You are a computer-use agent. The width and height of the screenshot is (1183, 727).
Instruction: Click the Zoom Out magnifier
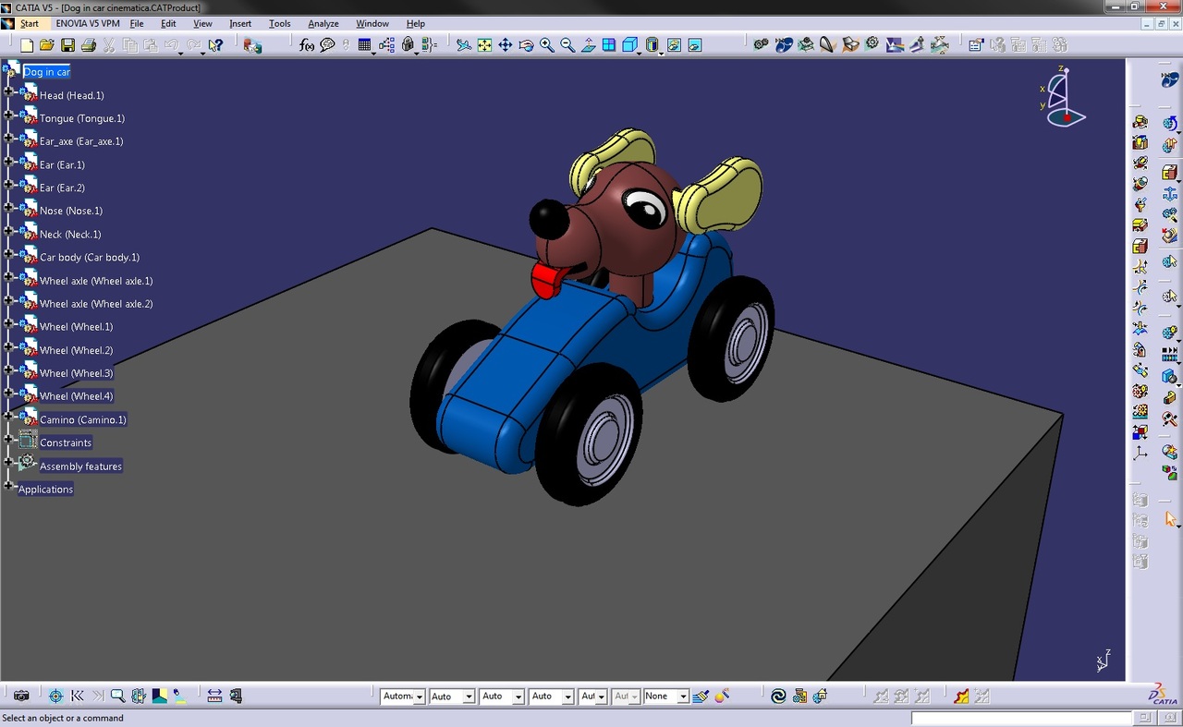click(x=567, y=44)
